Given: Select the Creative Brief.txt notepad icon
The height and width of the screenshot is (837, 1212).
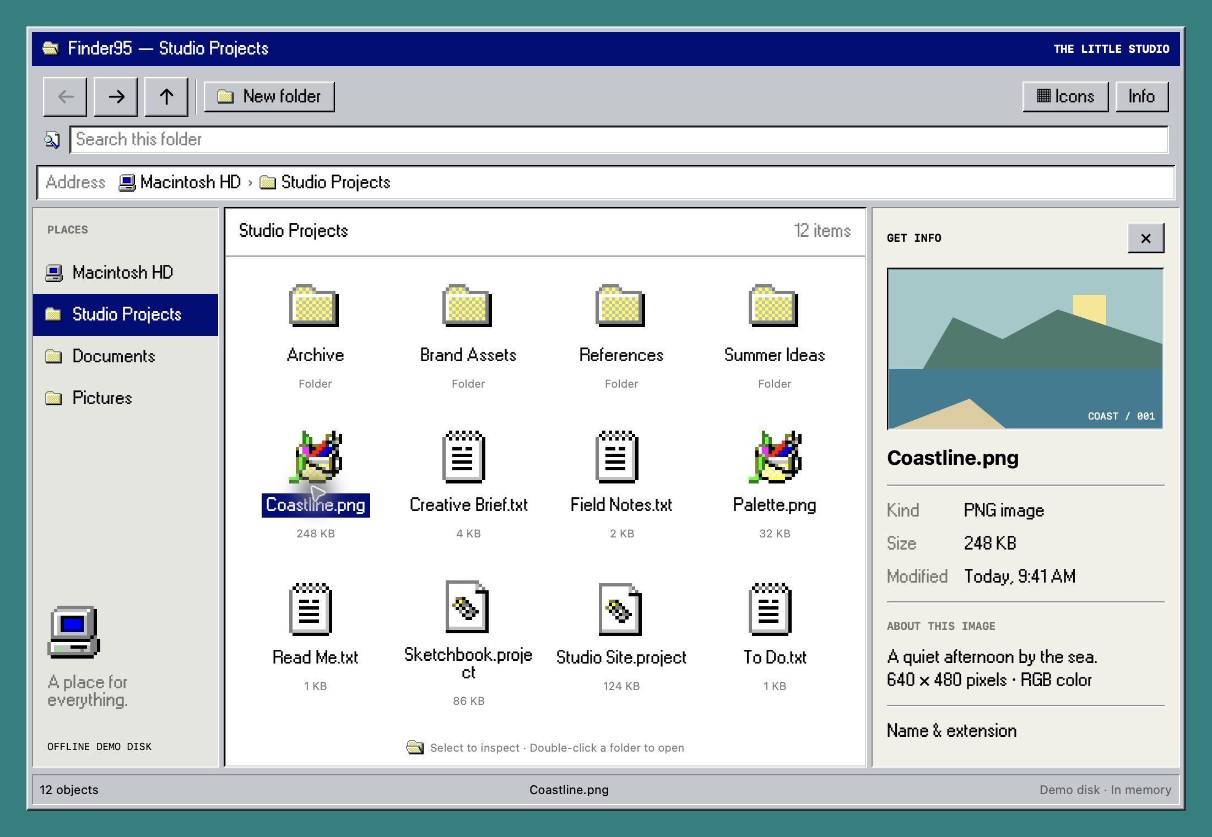Looking at the screenshot, I should [x=464, y=456].
